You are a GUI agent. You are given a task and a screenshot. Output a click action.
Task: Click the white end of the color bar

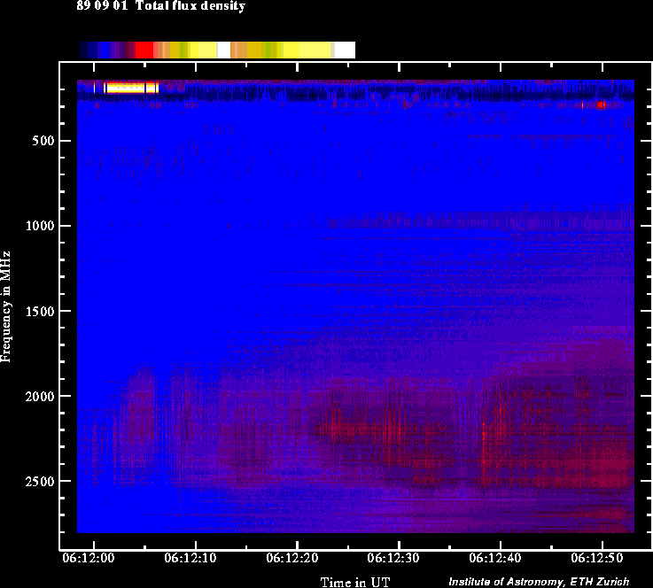click(x=345, y=50)
